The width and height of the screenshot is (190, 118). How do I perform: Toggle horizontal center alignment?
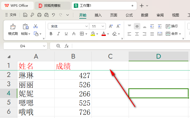pos(137,34)
